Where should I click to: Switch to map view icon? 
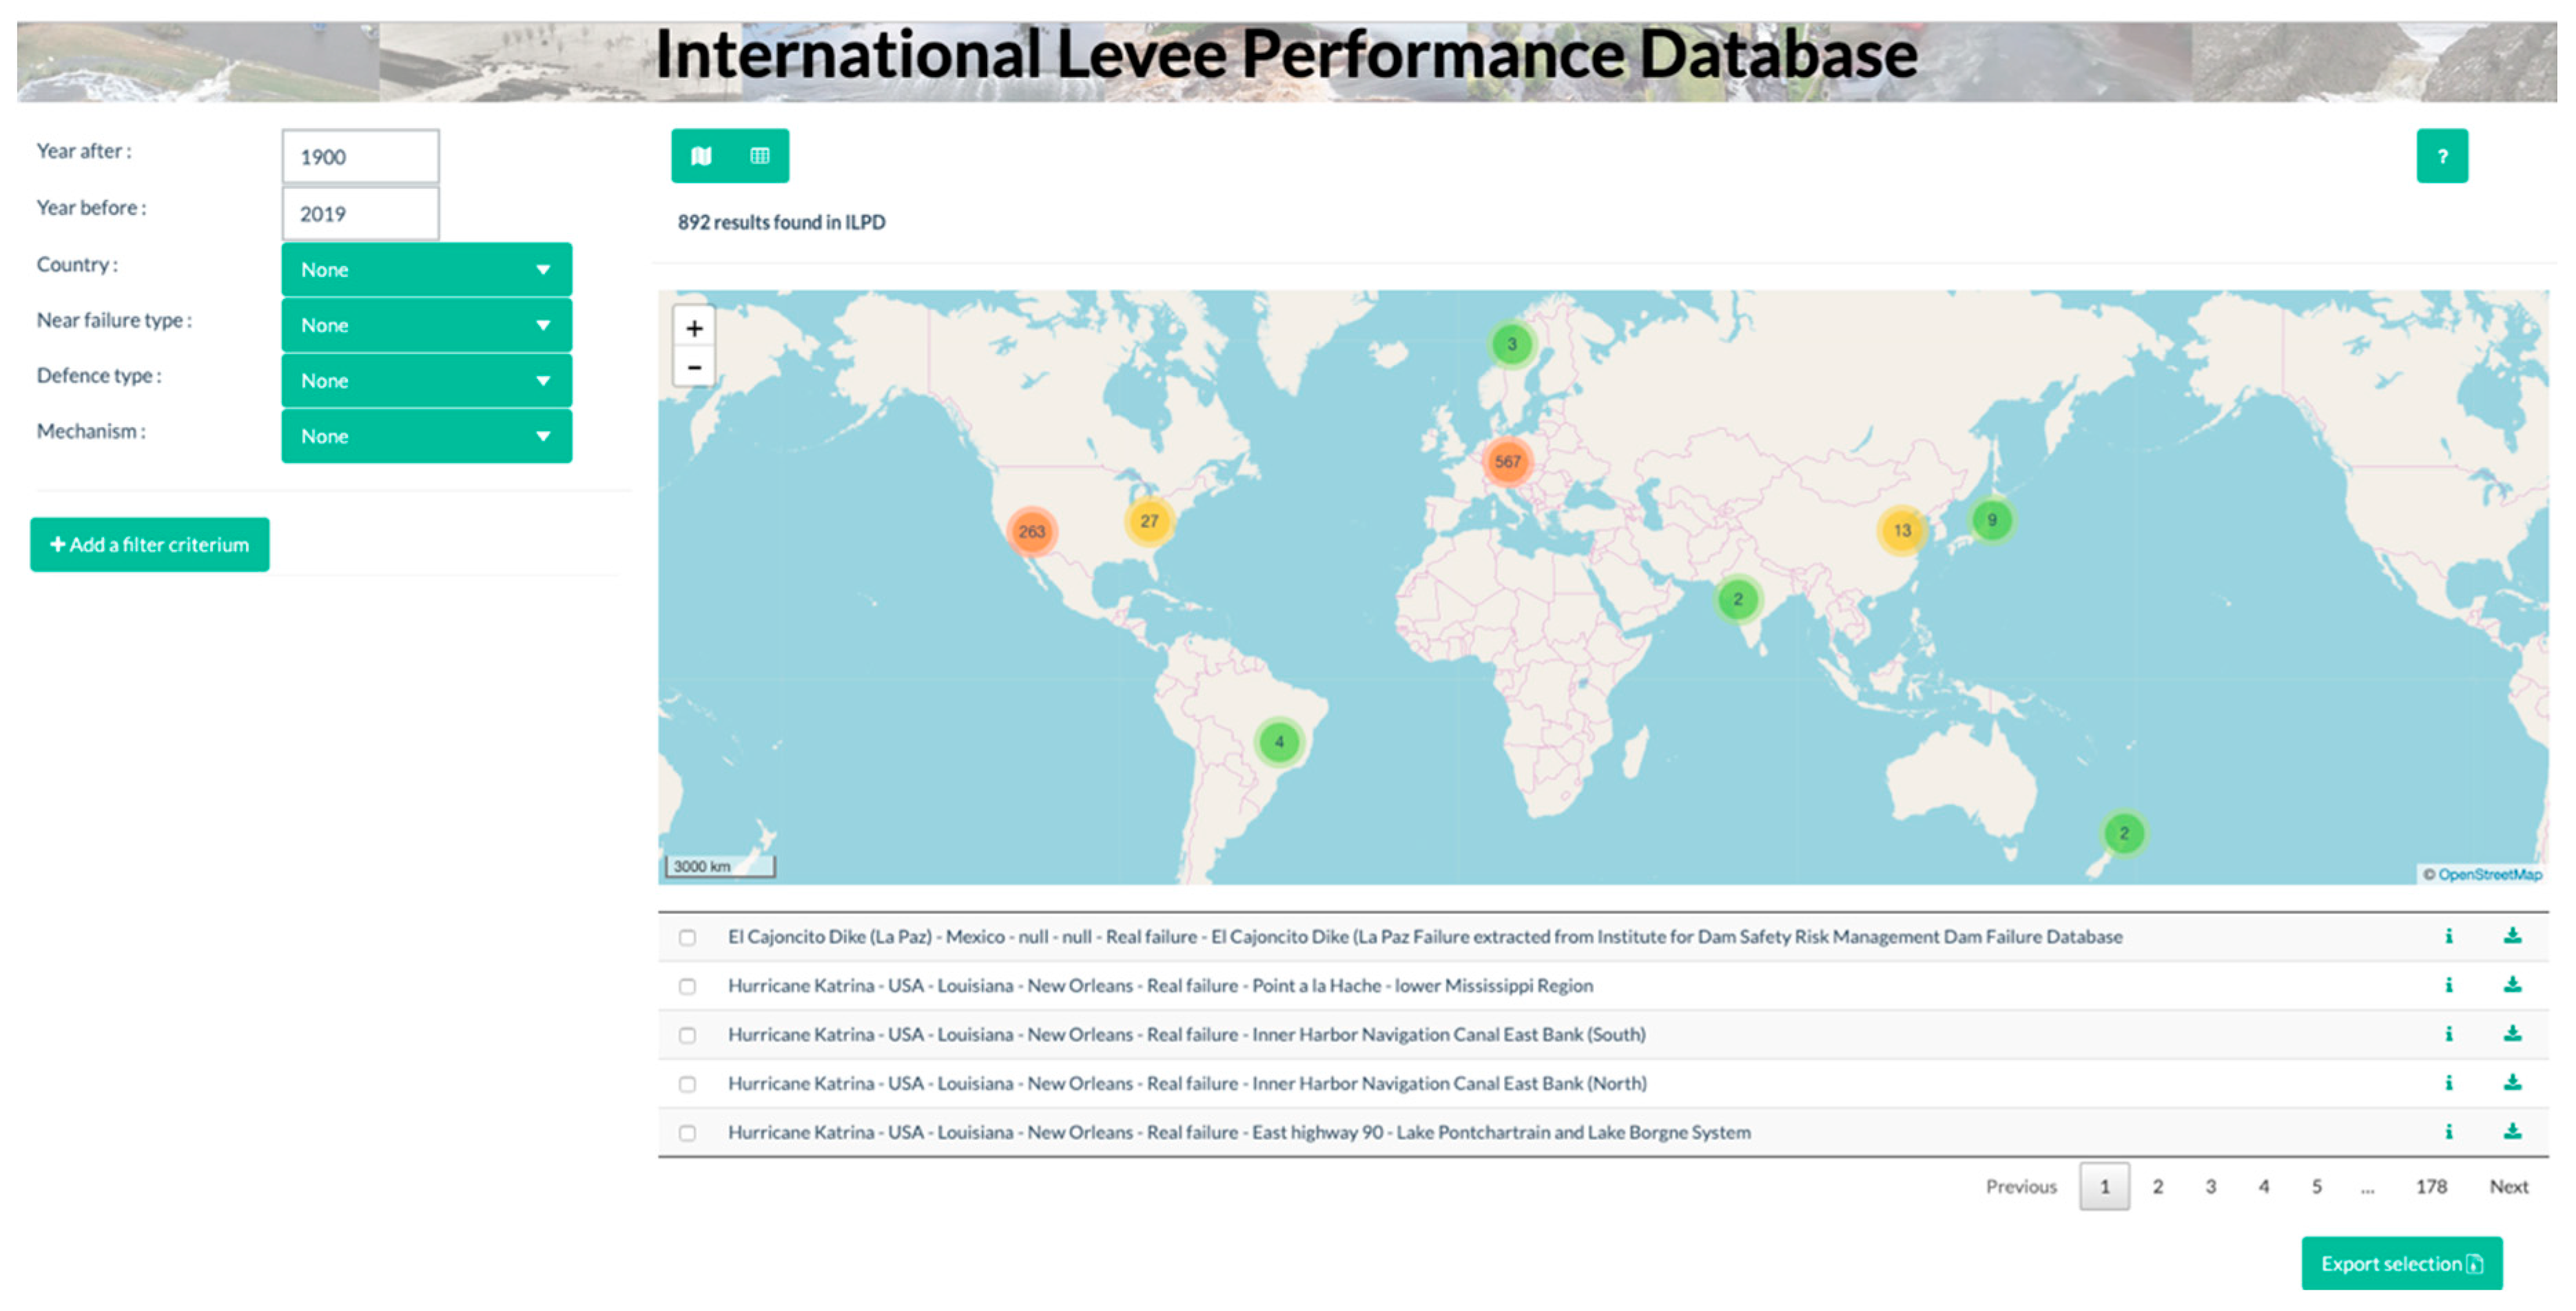pyautogui.click(x=701, y=156)
